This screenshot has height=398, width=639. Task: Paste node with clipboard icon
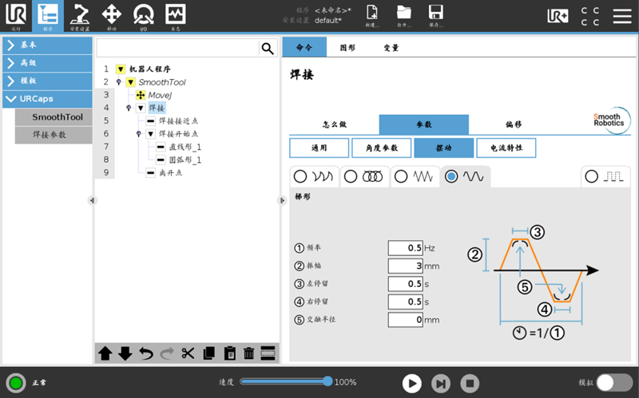tap(229, 353)
